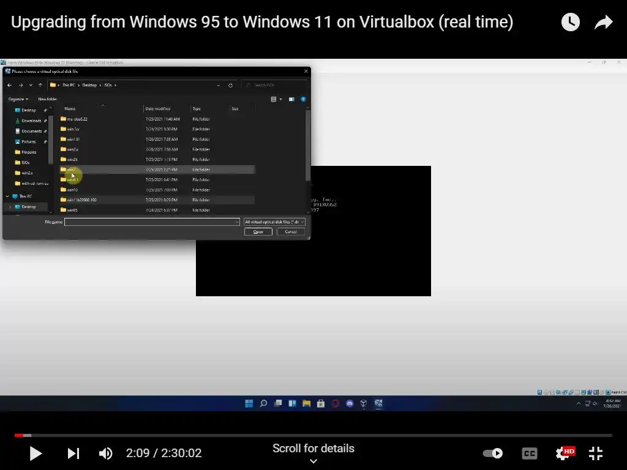Expand Scroll for details chevron
Viewport: 627px width, 470px height.
click(313, 461)
